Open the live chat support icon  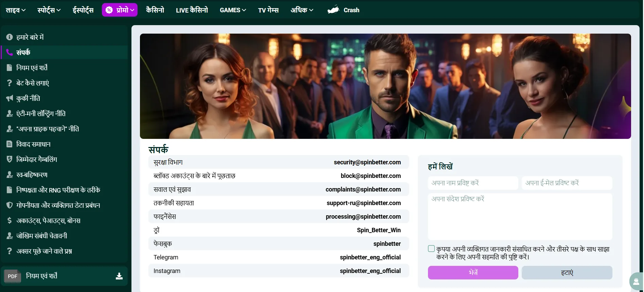coord(636,282)
